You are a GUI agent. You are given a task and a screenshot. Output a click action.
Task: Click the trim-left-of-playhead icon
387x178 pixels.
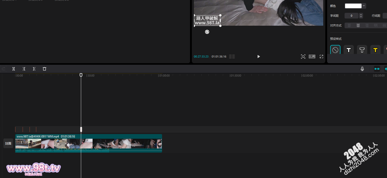point(24,69)
